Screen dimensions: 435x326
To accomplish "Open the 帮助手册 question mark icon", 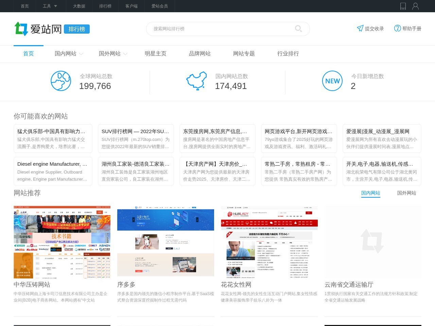I will [397, 29].
